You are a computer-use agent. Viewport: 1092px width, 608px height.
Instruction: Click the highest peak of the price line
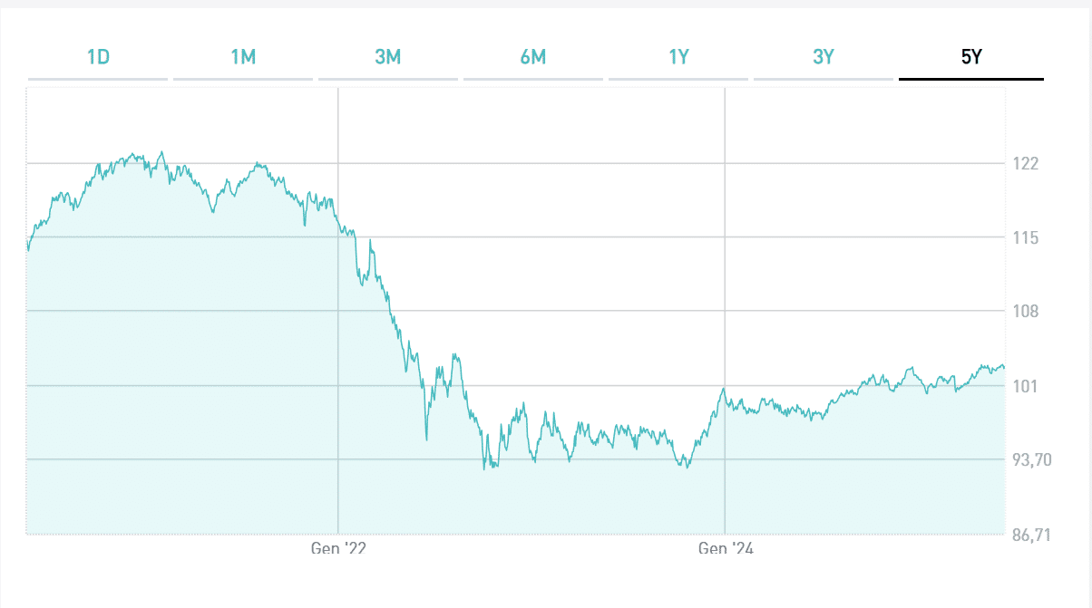point(161,152)
